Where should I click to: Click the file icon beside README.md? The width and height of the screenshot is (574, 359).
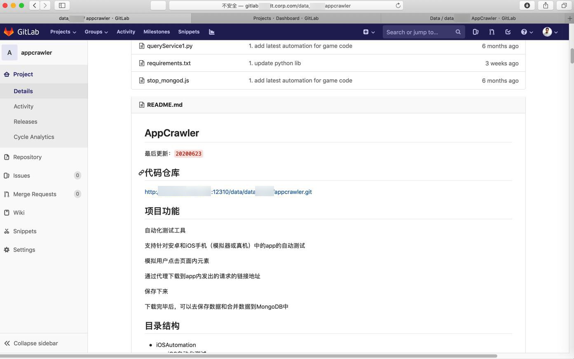click(x=142, y=105)
